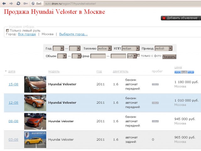Click the price 945 000 руб.

pos(185,119)
